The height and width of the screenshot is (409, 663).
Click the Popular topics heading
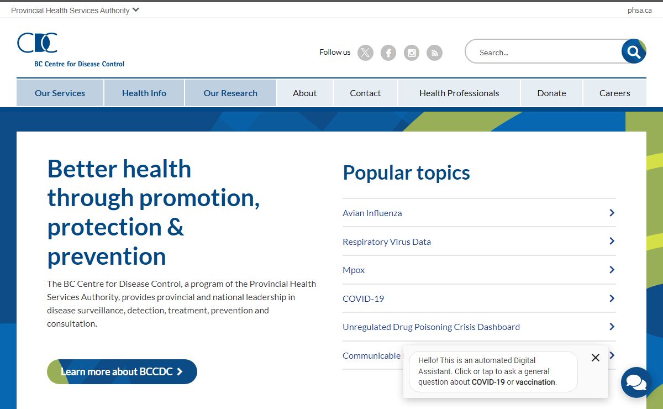click(406, 173)
